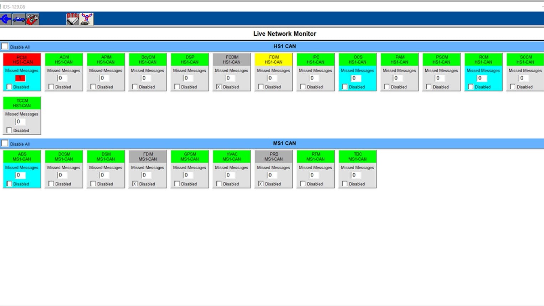Disable the PCM HS1-CAN module

pyautogui.click(x=9, y=87)
